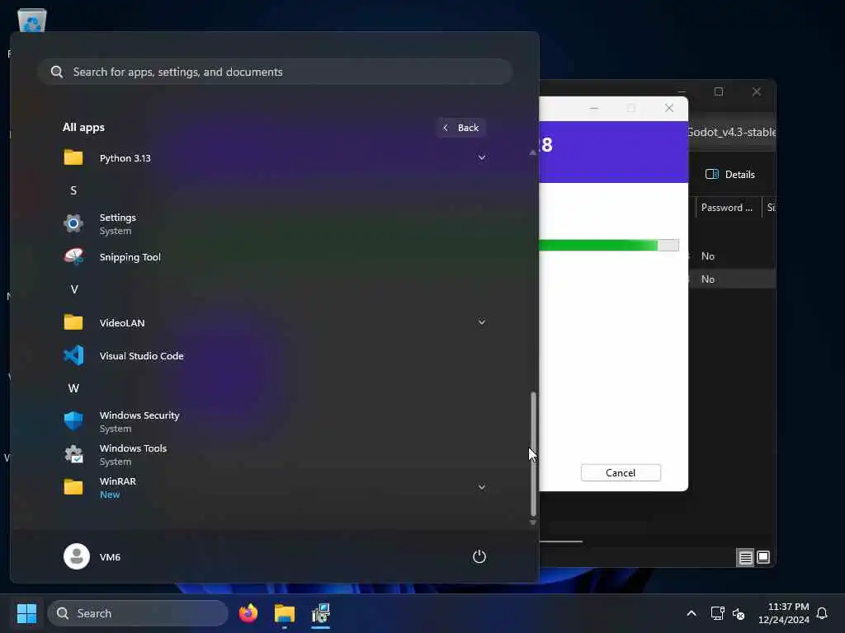Expand the Python 3.13 folder chevron
This screenshot has width=845, height=633.
pos(482,157)
